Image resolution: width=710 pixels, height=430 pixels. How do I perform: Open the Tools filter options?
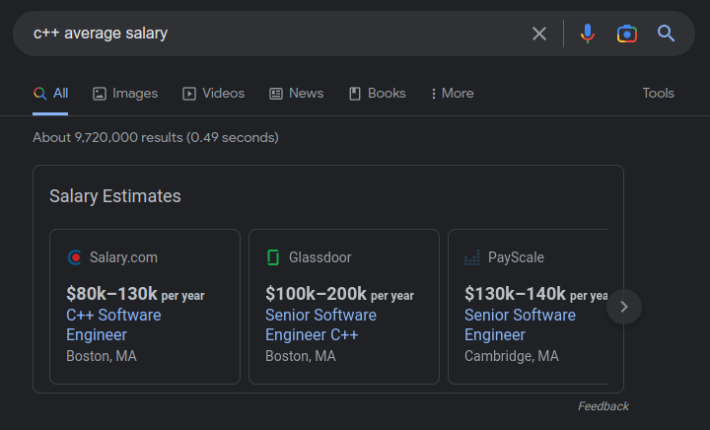click(x=658, y=94)
